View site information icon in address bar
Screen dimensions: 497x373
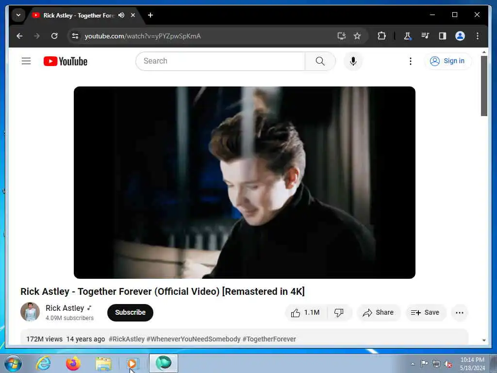[x=75, y=36]
